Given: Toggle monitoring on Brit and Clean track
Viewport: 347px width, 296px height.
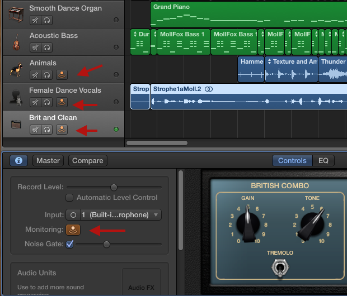Looking at the screenshot, I should [x=62, y=130].
